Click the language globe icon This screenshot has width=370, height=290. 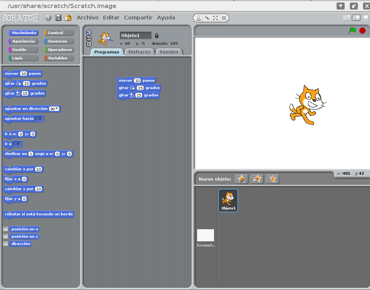(48, 18)
